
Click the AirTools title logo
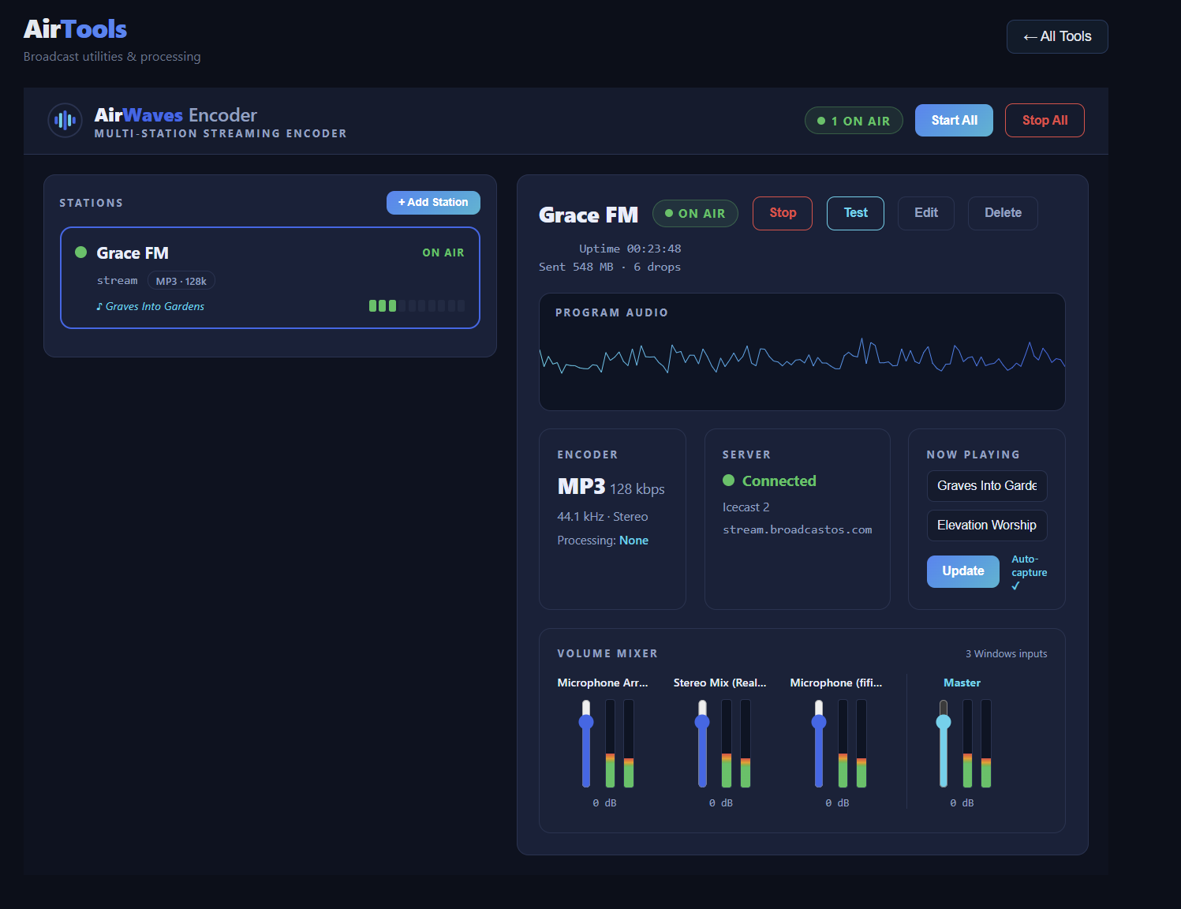point(75,29)
